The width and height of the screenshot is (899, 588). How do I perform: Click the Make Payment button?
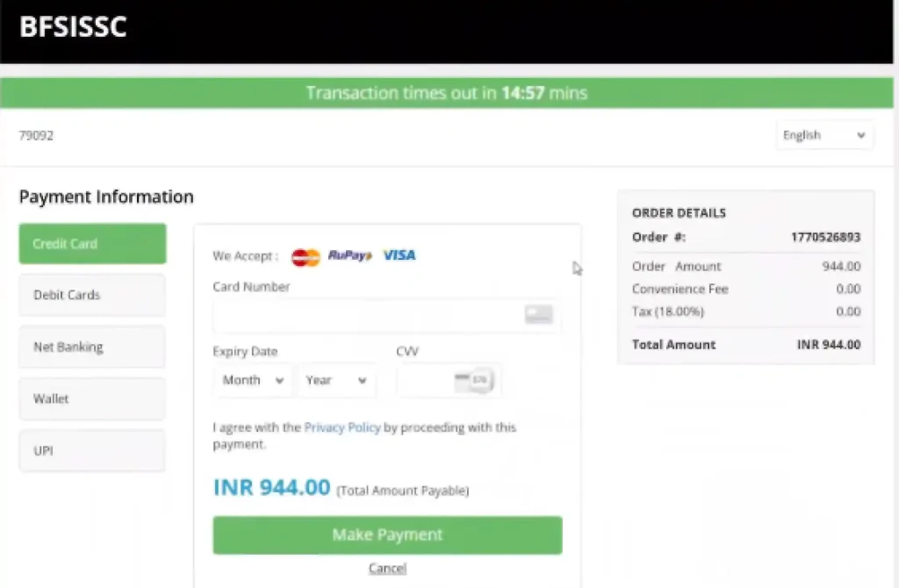coord(387,535)
